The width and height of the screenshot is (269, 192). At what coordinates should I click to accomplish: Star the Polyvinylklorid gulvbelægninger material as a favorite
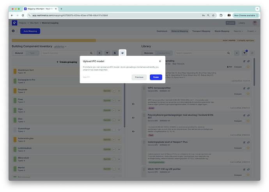[248, 121]
